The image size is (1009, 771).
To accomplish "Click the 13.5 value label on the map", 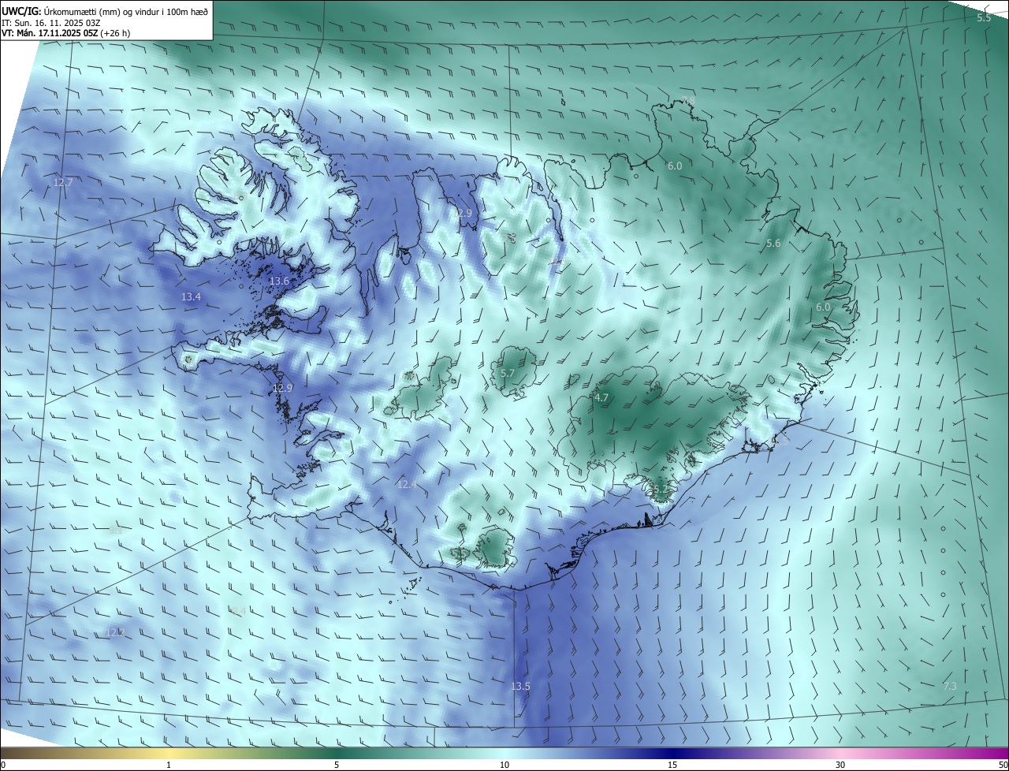I will tap(520, 686).
